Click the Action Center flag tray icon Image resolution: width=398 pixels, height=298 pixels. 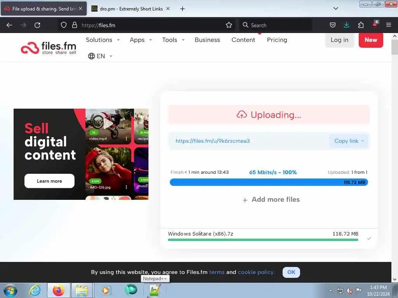(x=358, y=291)
